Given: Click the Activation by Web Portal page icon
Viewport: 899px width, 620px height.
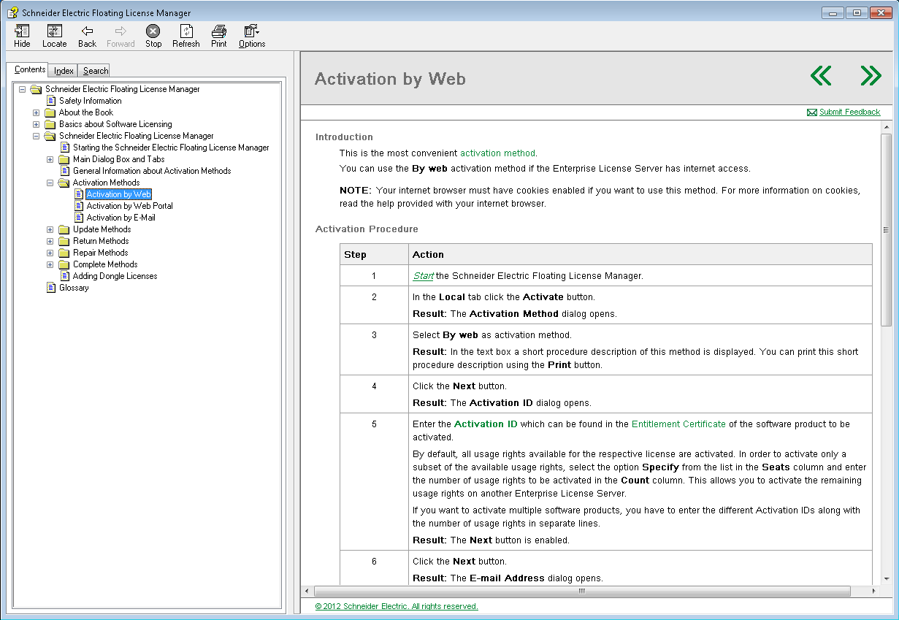Looking at the screenshot, I should tap(78, 206).
